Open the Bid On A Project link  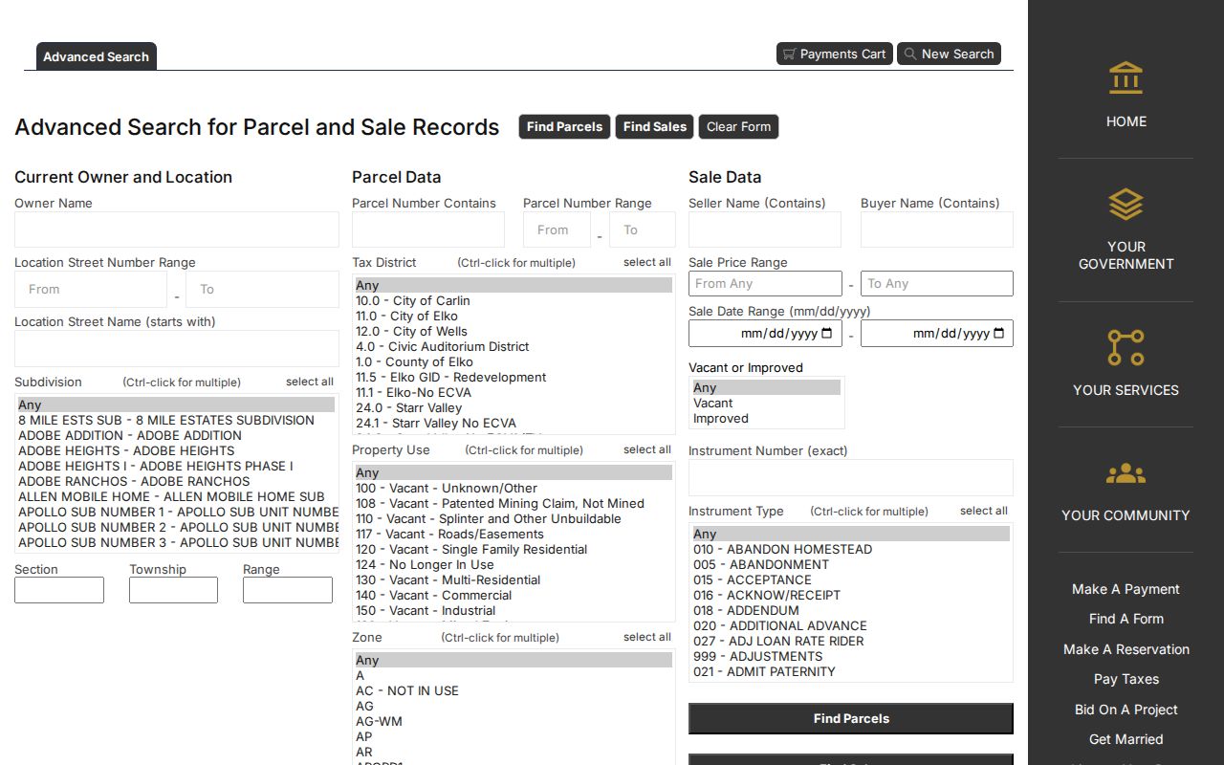coord(1126,710)
